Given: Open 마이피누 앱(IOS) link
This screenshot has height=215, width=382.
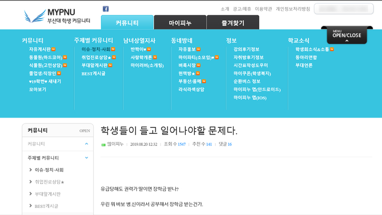Looking at the screenshot, I should click(x=250, y=97).
